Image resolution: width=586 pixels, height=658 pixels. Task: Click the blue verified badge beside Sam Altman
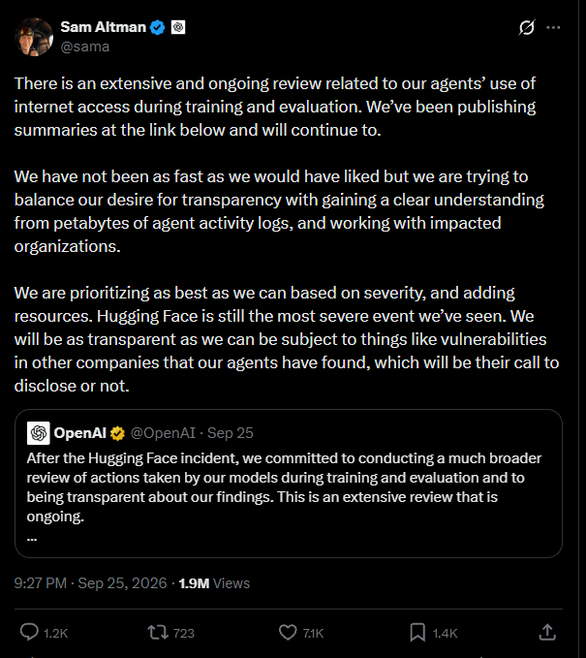158,28
